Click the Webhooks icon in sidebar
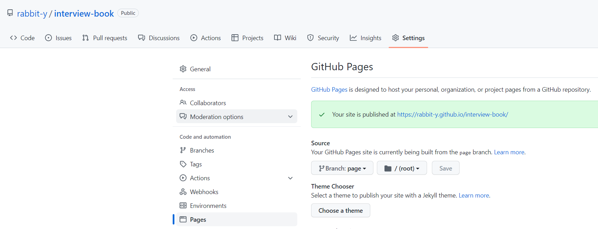The height and width of the screenshot is (229, 598). [183, 192]
